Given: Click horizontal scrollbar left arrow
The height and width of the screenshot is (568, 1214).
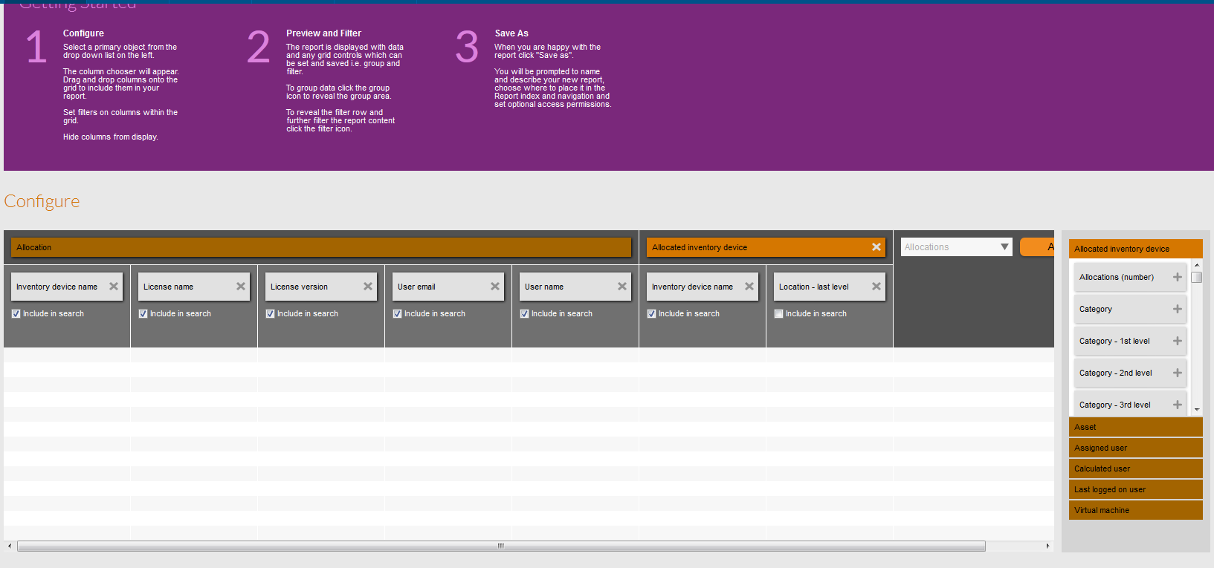Looking at the screenshot, I should pyautogui.click(x=10, y=546).
